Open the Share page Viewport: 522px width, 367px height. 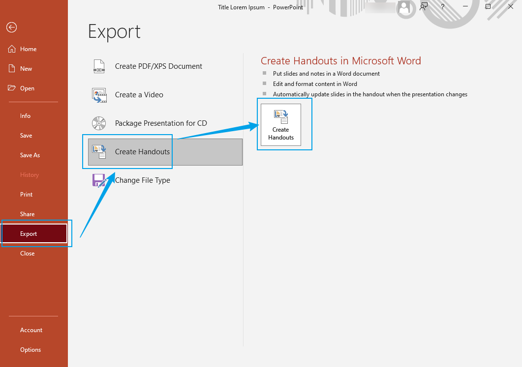27,214
